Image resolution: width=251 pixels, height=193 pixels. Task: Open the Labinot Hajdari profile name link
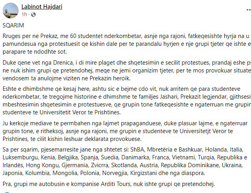pyautogui.click(x=42, y=7)
